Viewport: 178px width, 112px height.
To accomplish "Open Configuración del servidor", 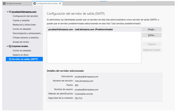I will click(25, 16).
